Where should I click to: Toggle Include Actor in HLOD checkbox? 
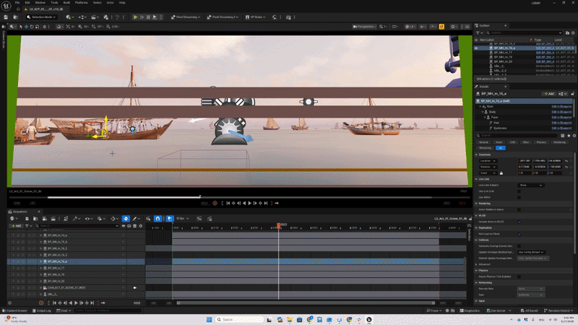519,222
